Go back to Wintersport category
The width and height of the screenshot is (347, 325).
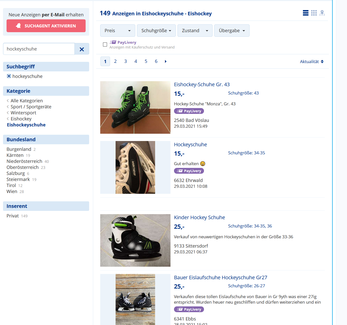[x=23, y=113]
